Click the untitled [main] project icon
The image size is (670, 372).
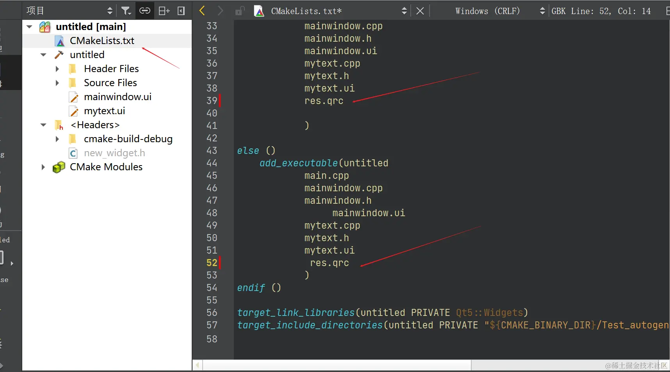point(45,27)
